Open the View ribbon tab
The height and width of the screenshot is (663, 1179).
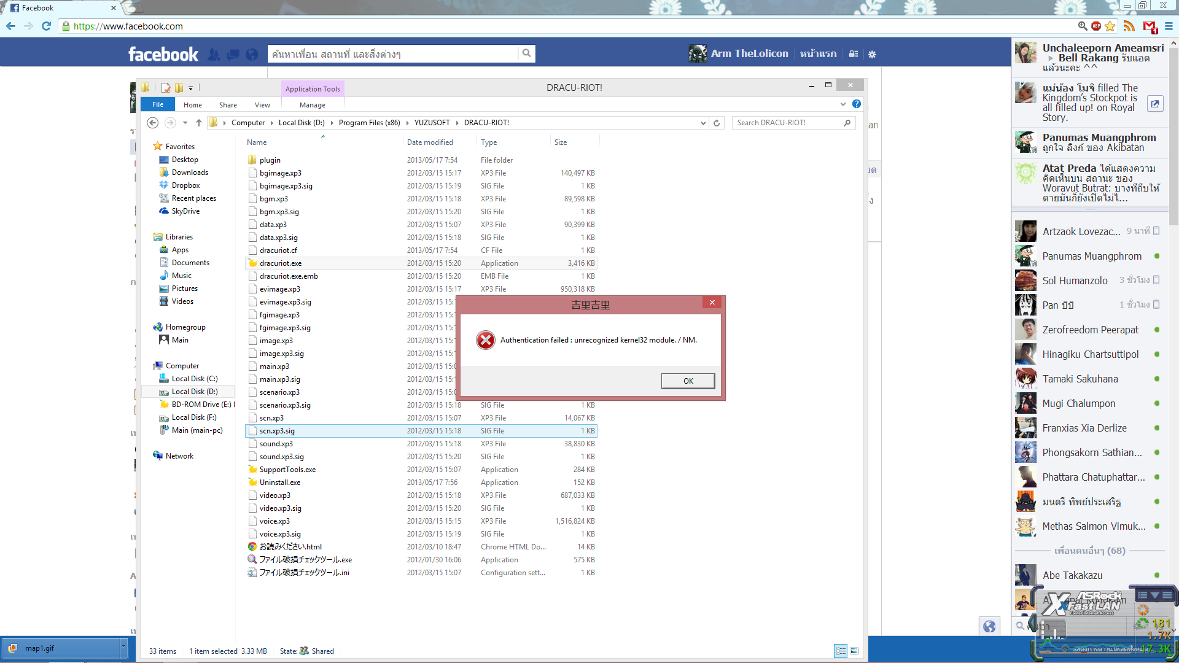pyautogui.click(x=262, y=105)
